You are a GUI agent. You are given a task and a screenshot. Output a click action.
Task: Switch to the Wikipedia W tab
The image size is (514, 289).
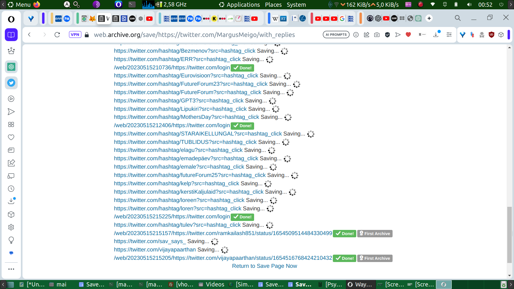(x=275, y=19)
